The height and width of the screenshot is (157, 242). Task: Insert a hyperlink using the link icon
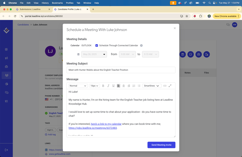click(165, 86)
